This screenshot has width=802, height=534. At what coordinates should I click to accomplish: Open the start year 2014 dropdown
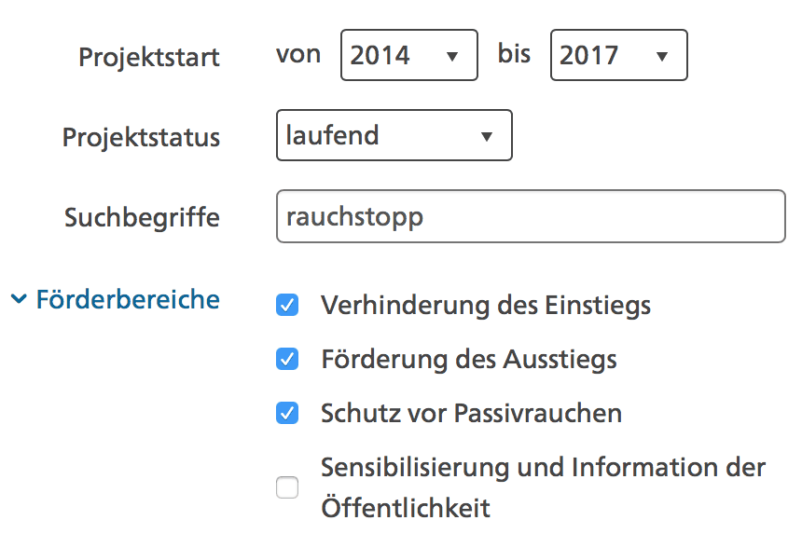[408, 55]
